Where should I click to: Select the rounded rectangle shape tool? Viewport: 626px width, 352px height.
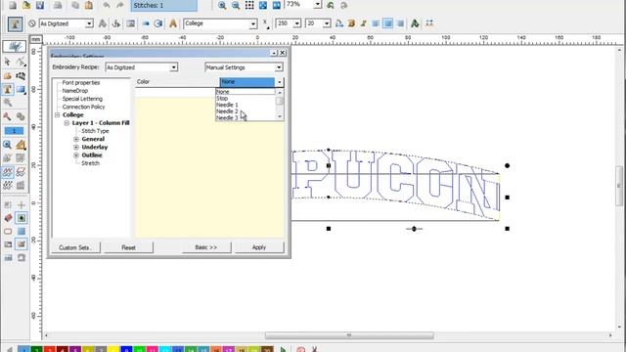[8, 232]
